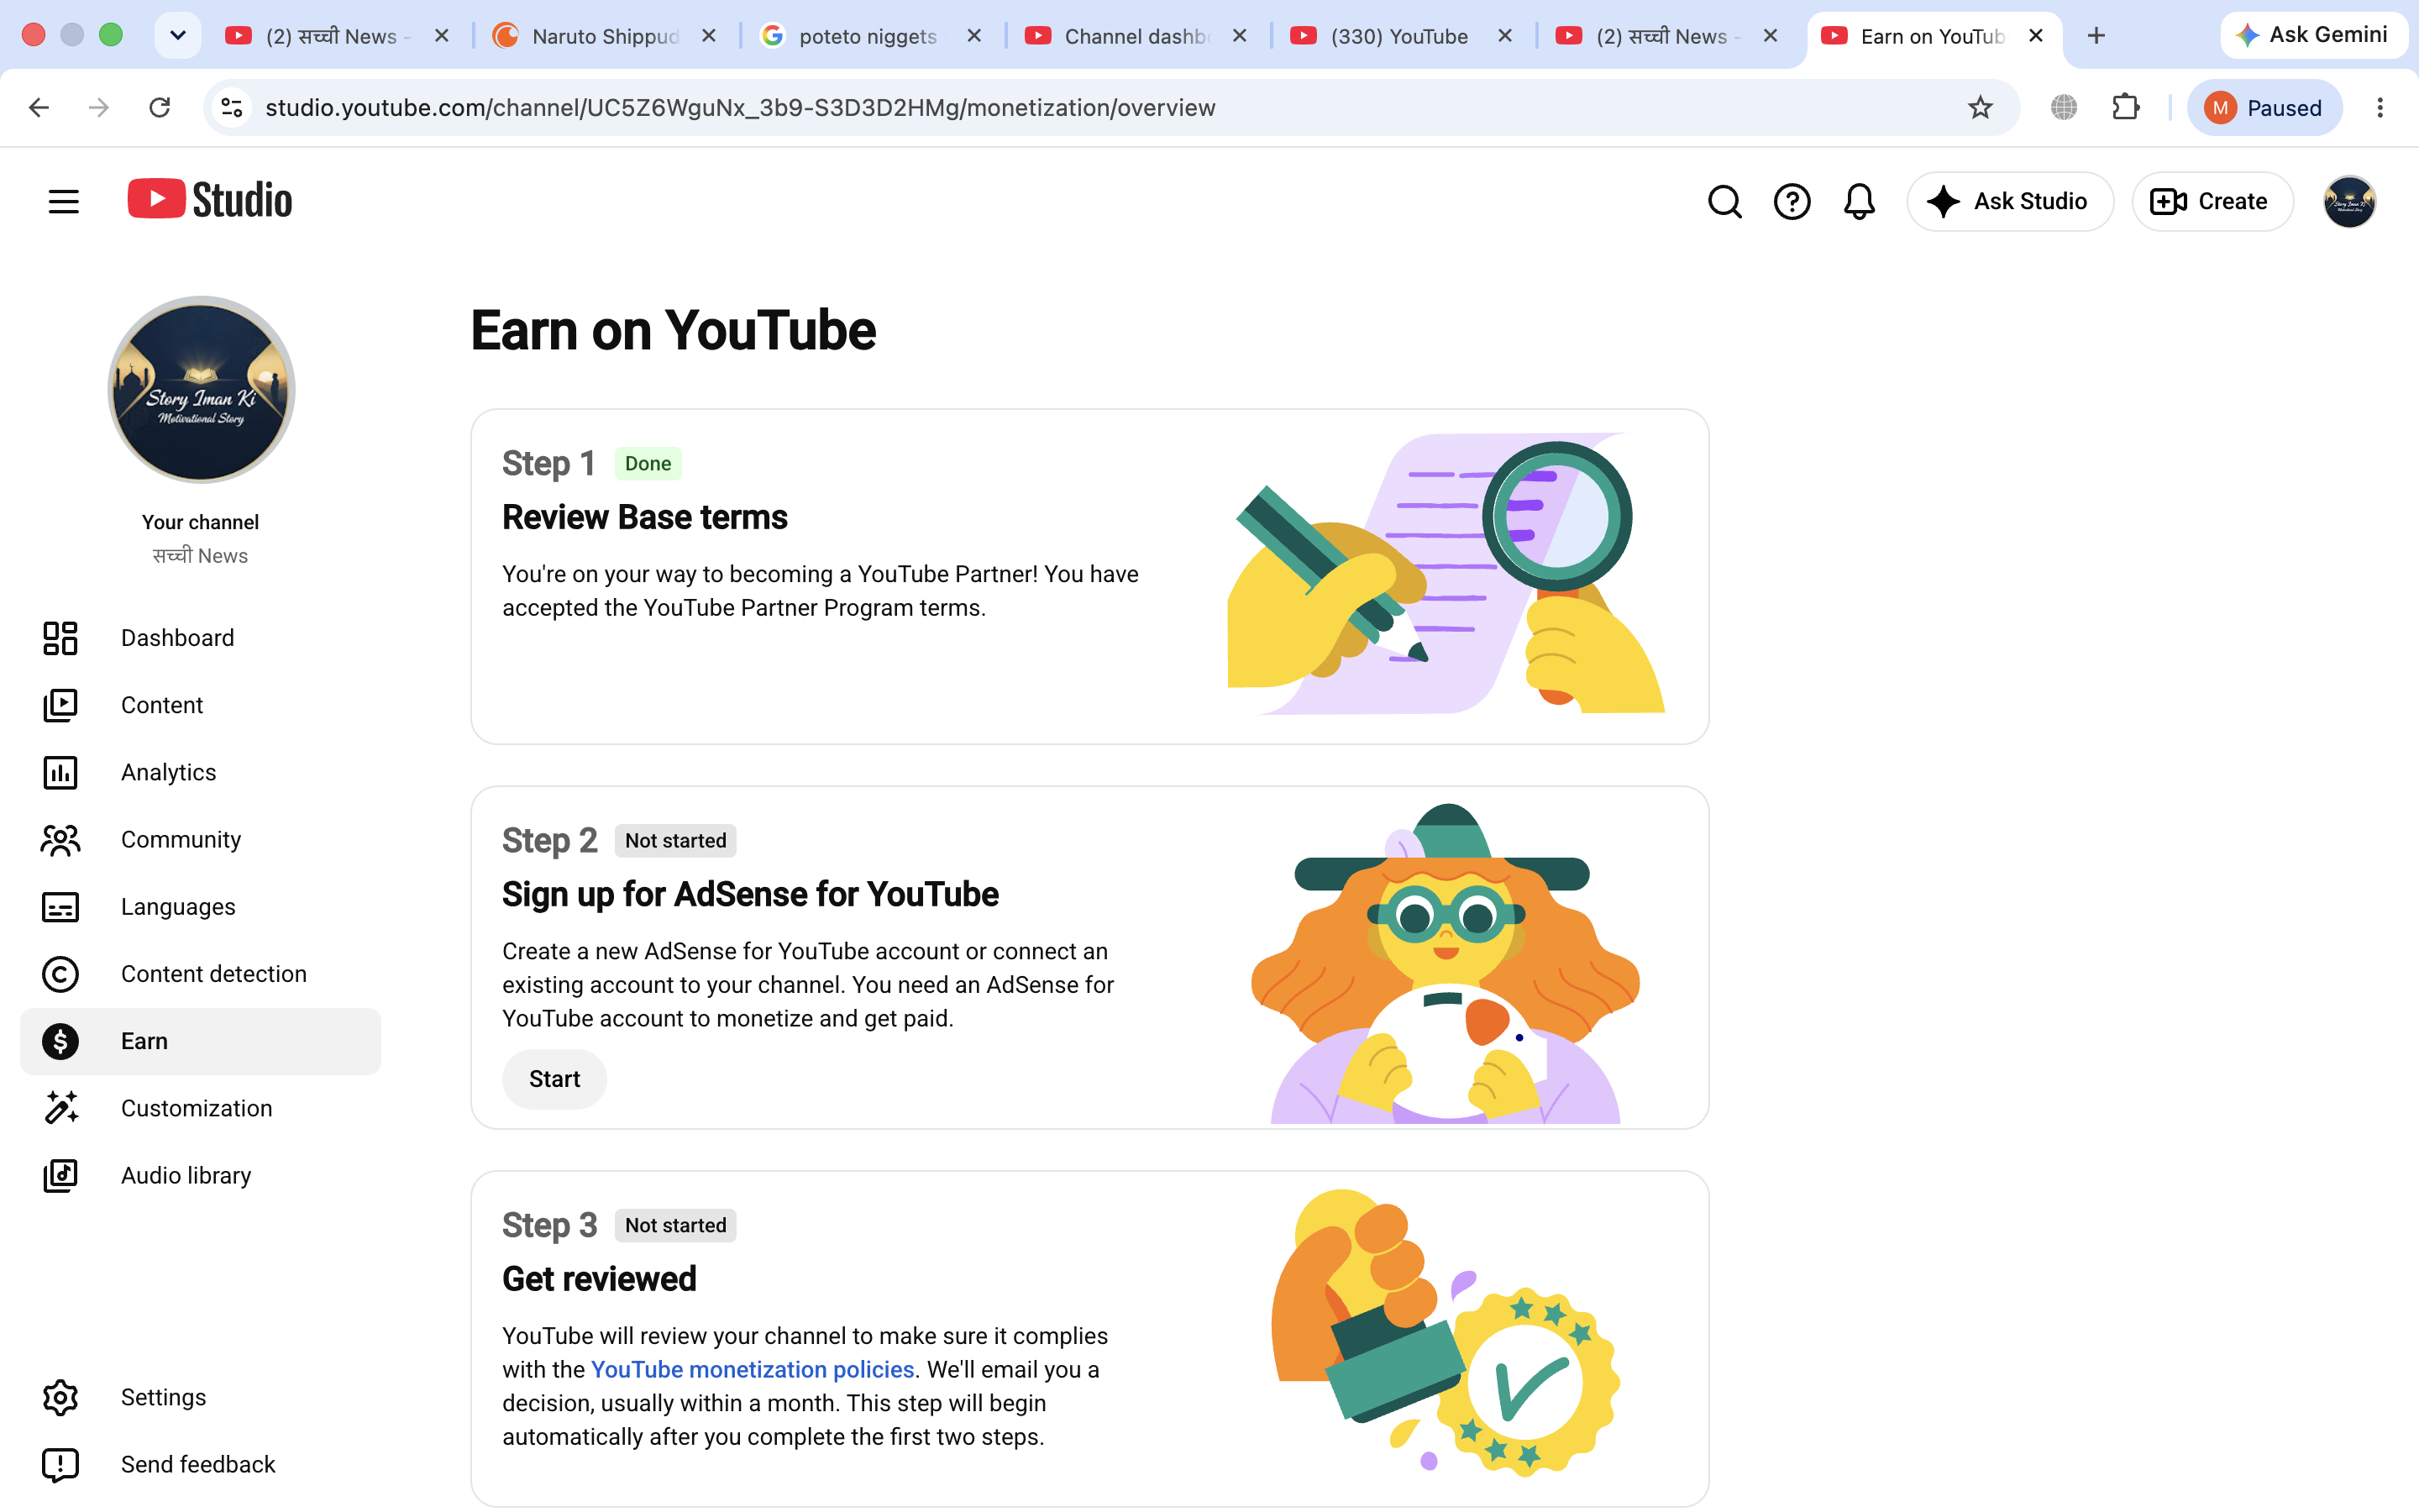
Task: Click the Earn dollar-sign icon
Action: pos(60,1041)
